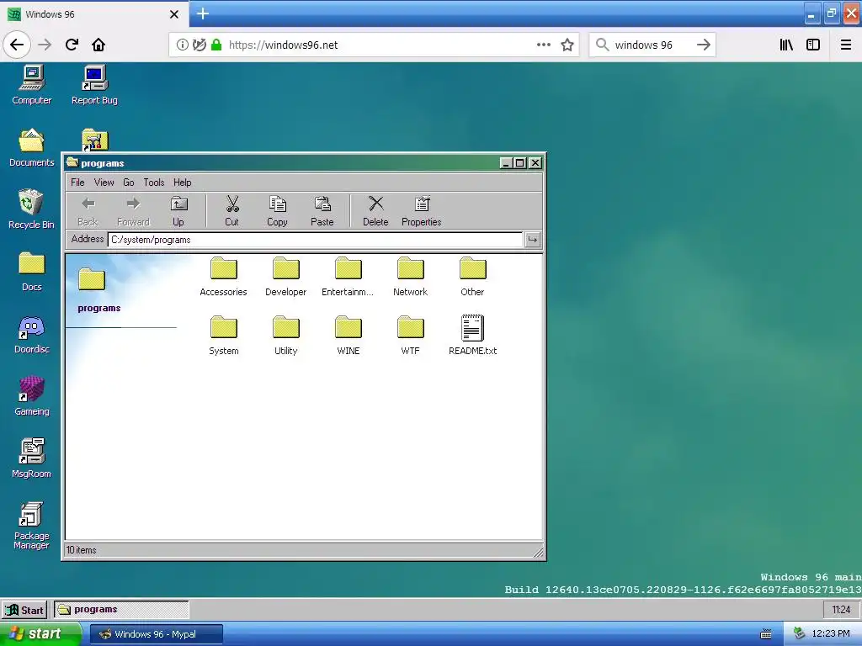Click the Go arrow beside the address field

click(532, 240)
